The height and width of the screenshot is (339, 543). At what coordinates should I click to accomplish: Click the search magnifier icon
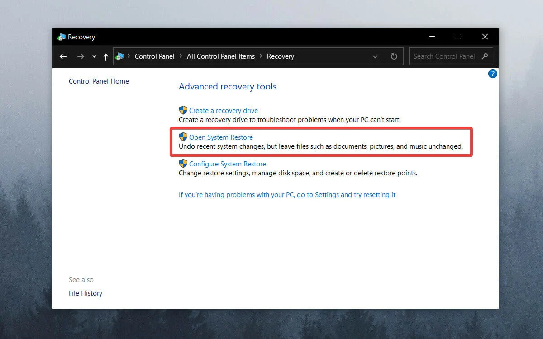(485, 56)
